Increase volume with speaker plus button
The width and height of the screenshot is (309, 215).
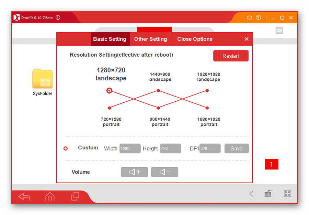[134, 172]
